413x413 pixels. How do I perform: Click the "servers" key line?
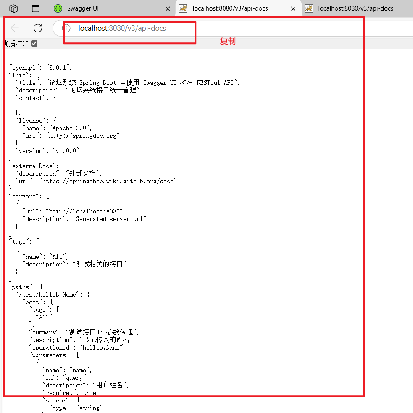point(29,196)
